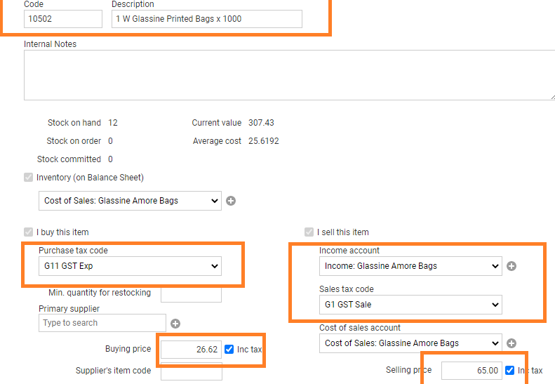Open the inventory account dropdown under Inventory checkbox

(x=129, y=201)
